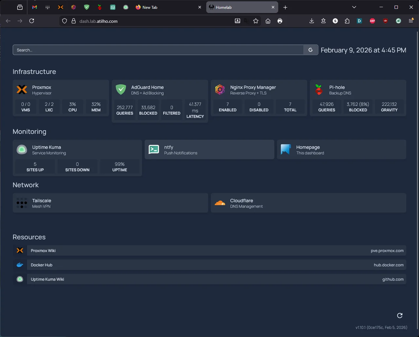Refresh the dashboard with the reload button

coord(399,316)
